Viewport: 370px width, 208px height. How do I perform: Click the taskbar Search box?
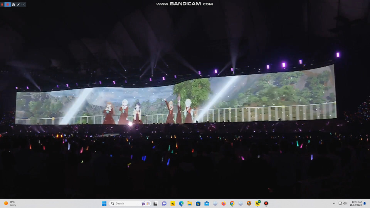pyautogui.click(x=130, y=203)
